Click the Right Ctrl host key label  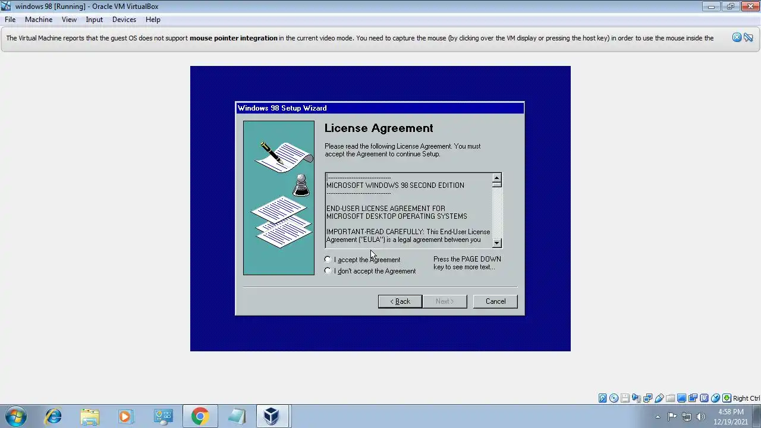746,398
